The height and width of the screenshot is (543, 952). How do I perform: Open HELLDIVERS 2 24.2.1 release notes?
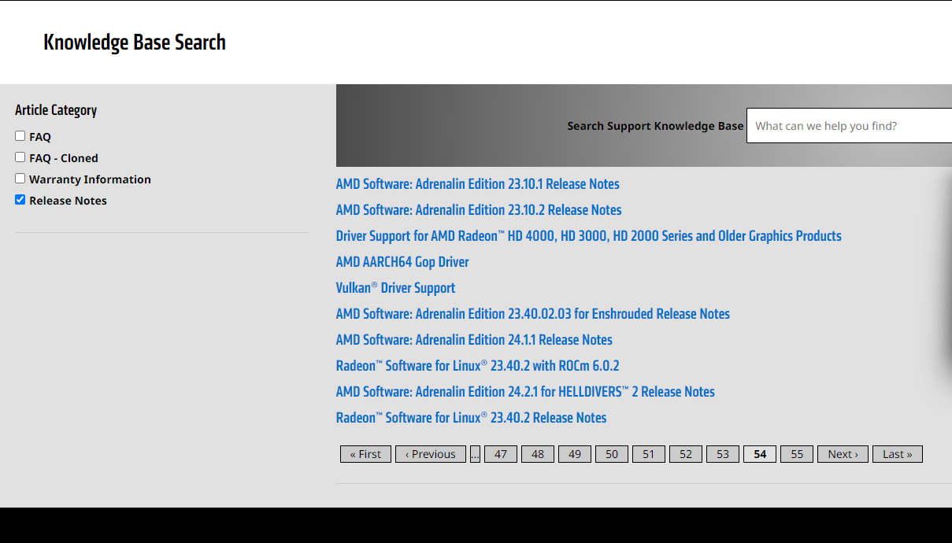coord(525,392)
